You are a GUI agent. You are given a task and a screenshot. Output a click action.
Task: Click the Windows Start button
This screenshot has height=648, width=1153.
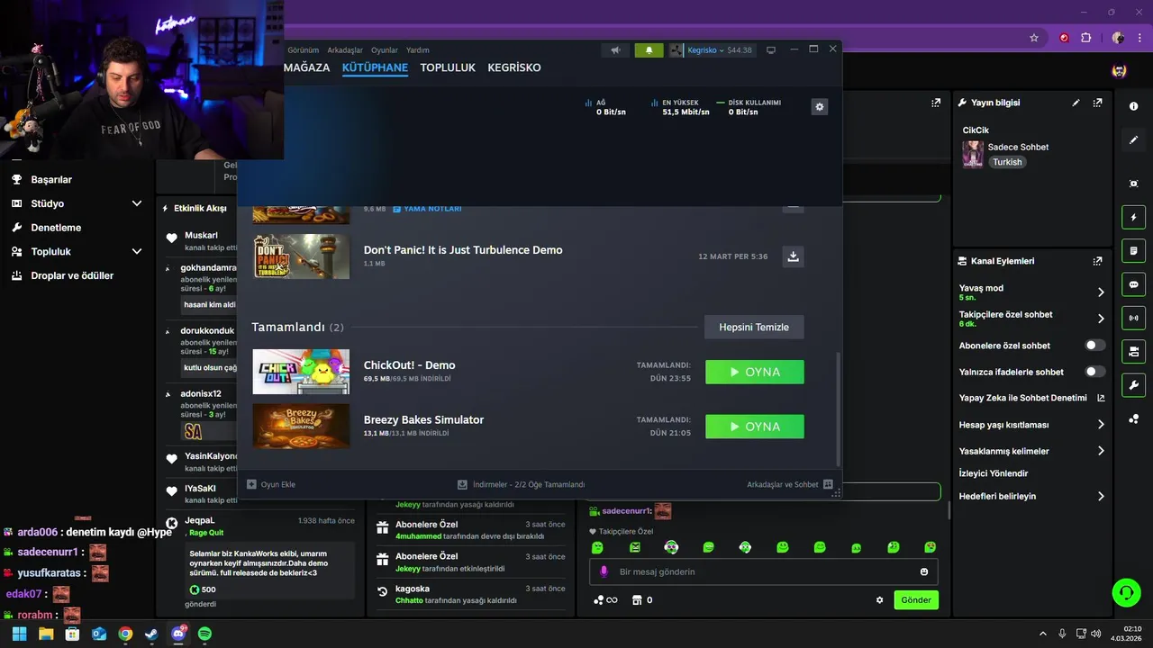[19, 634]
